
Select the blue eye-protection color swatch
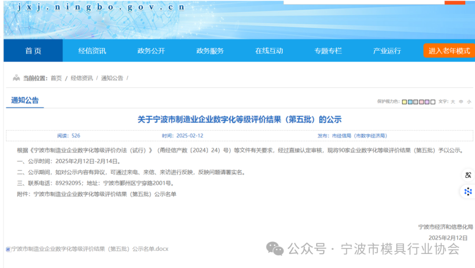(x=409, y=101)
